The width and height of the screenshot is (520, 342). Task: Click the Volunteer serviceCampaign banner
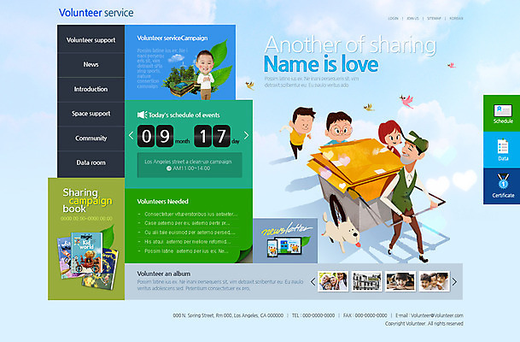[x=179, y=62]
